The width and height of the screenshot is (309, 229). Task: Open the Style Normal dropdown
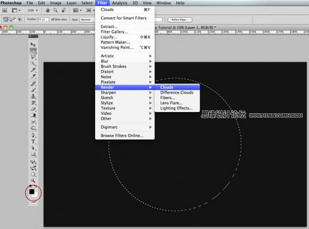click(x=88, y=20)
